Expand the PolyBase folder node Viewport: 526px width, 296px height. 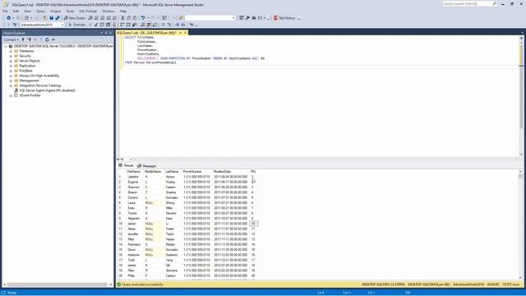pyautogui.click(x=11, y=71)
